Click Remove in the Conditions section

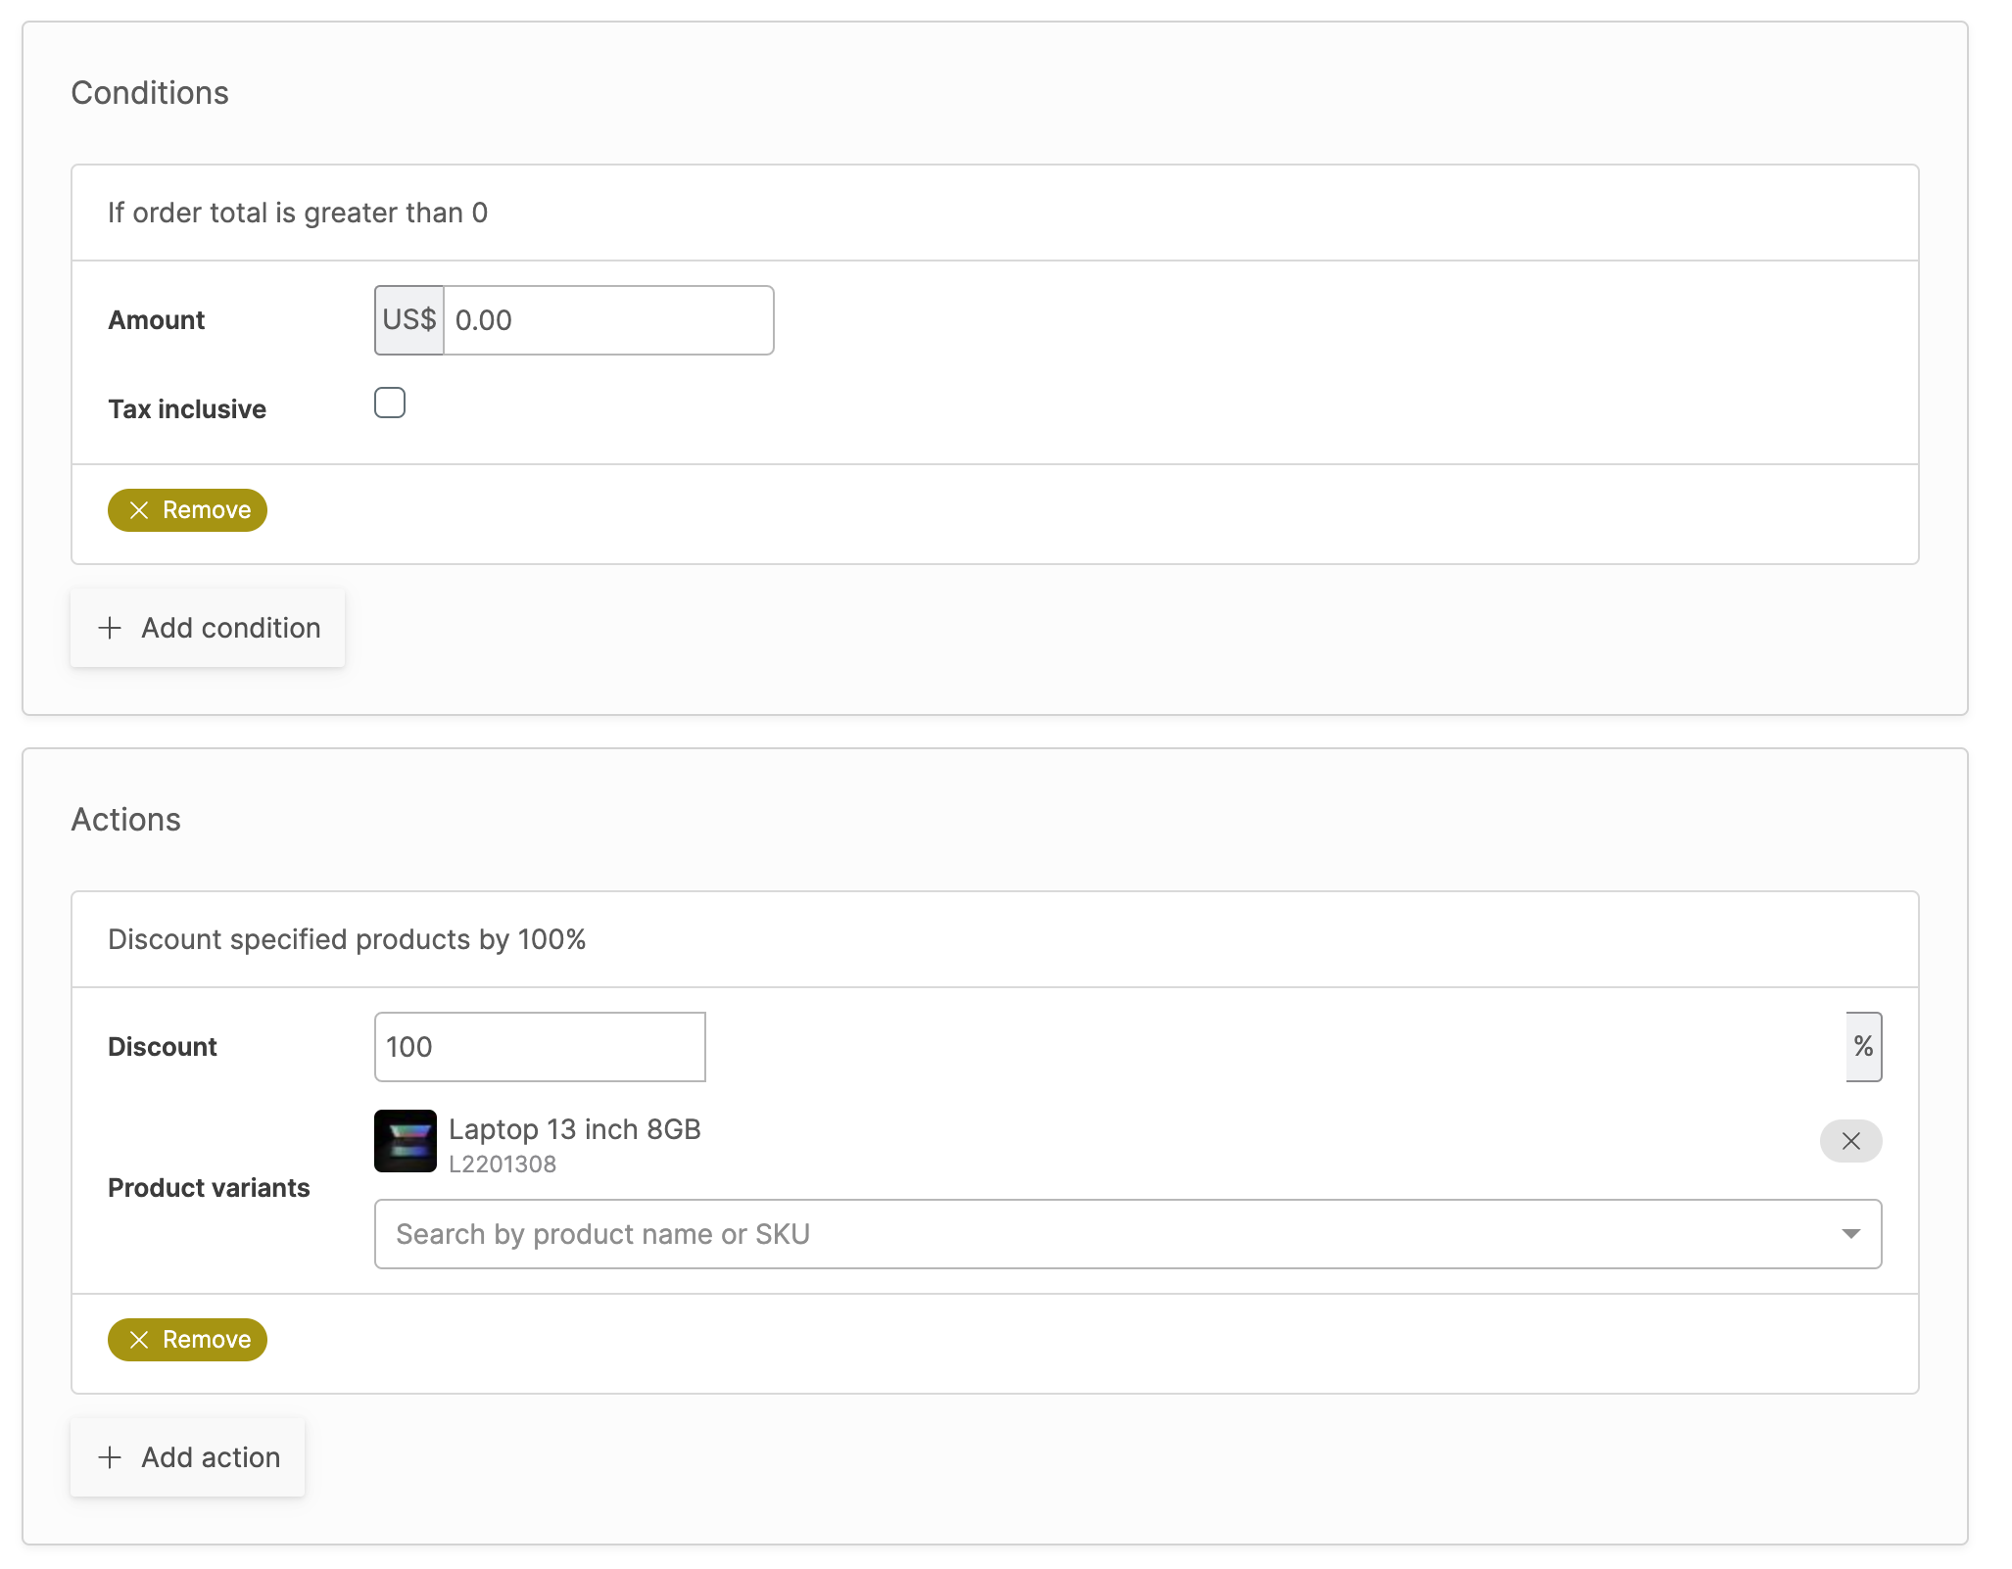pos(187,509)
